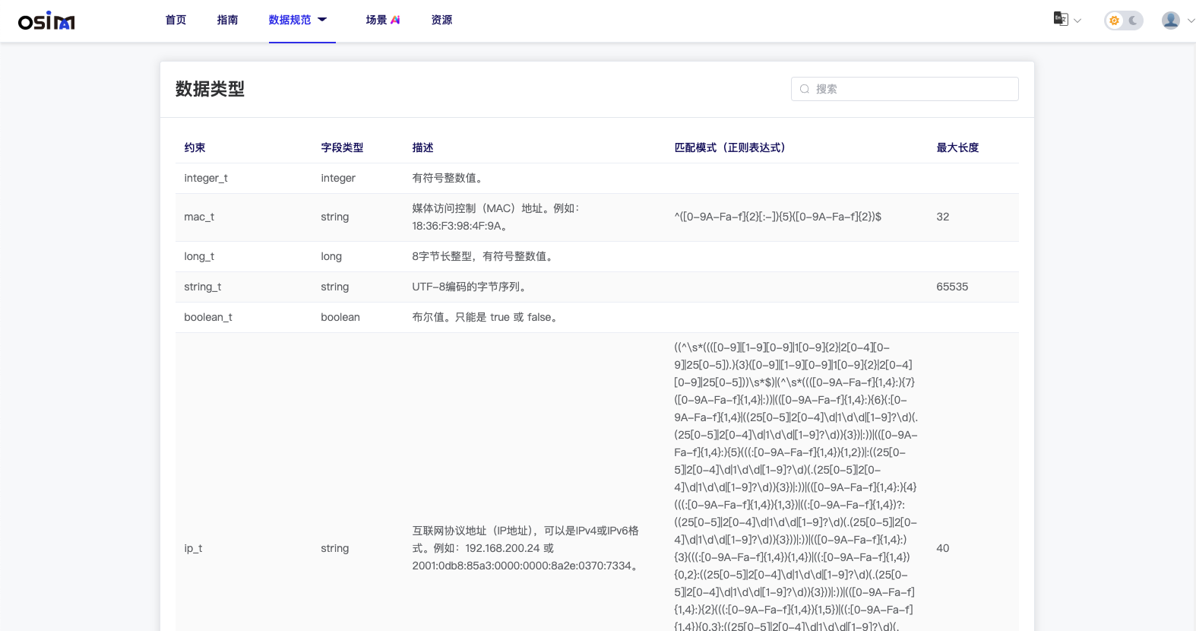Click the sun light-mode icon
This screenshot has width=1196, height=631.
pos(1114,21)
